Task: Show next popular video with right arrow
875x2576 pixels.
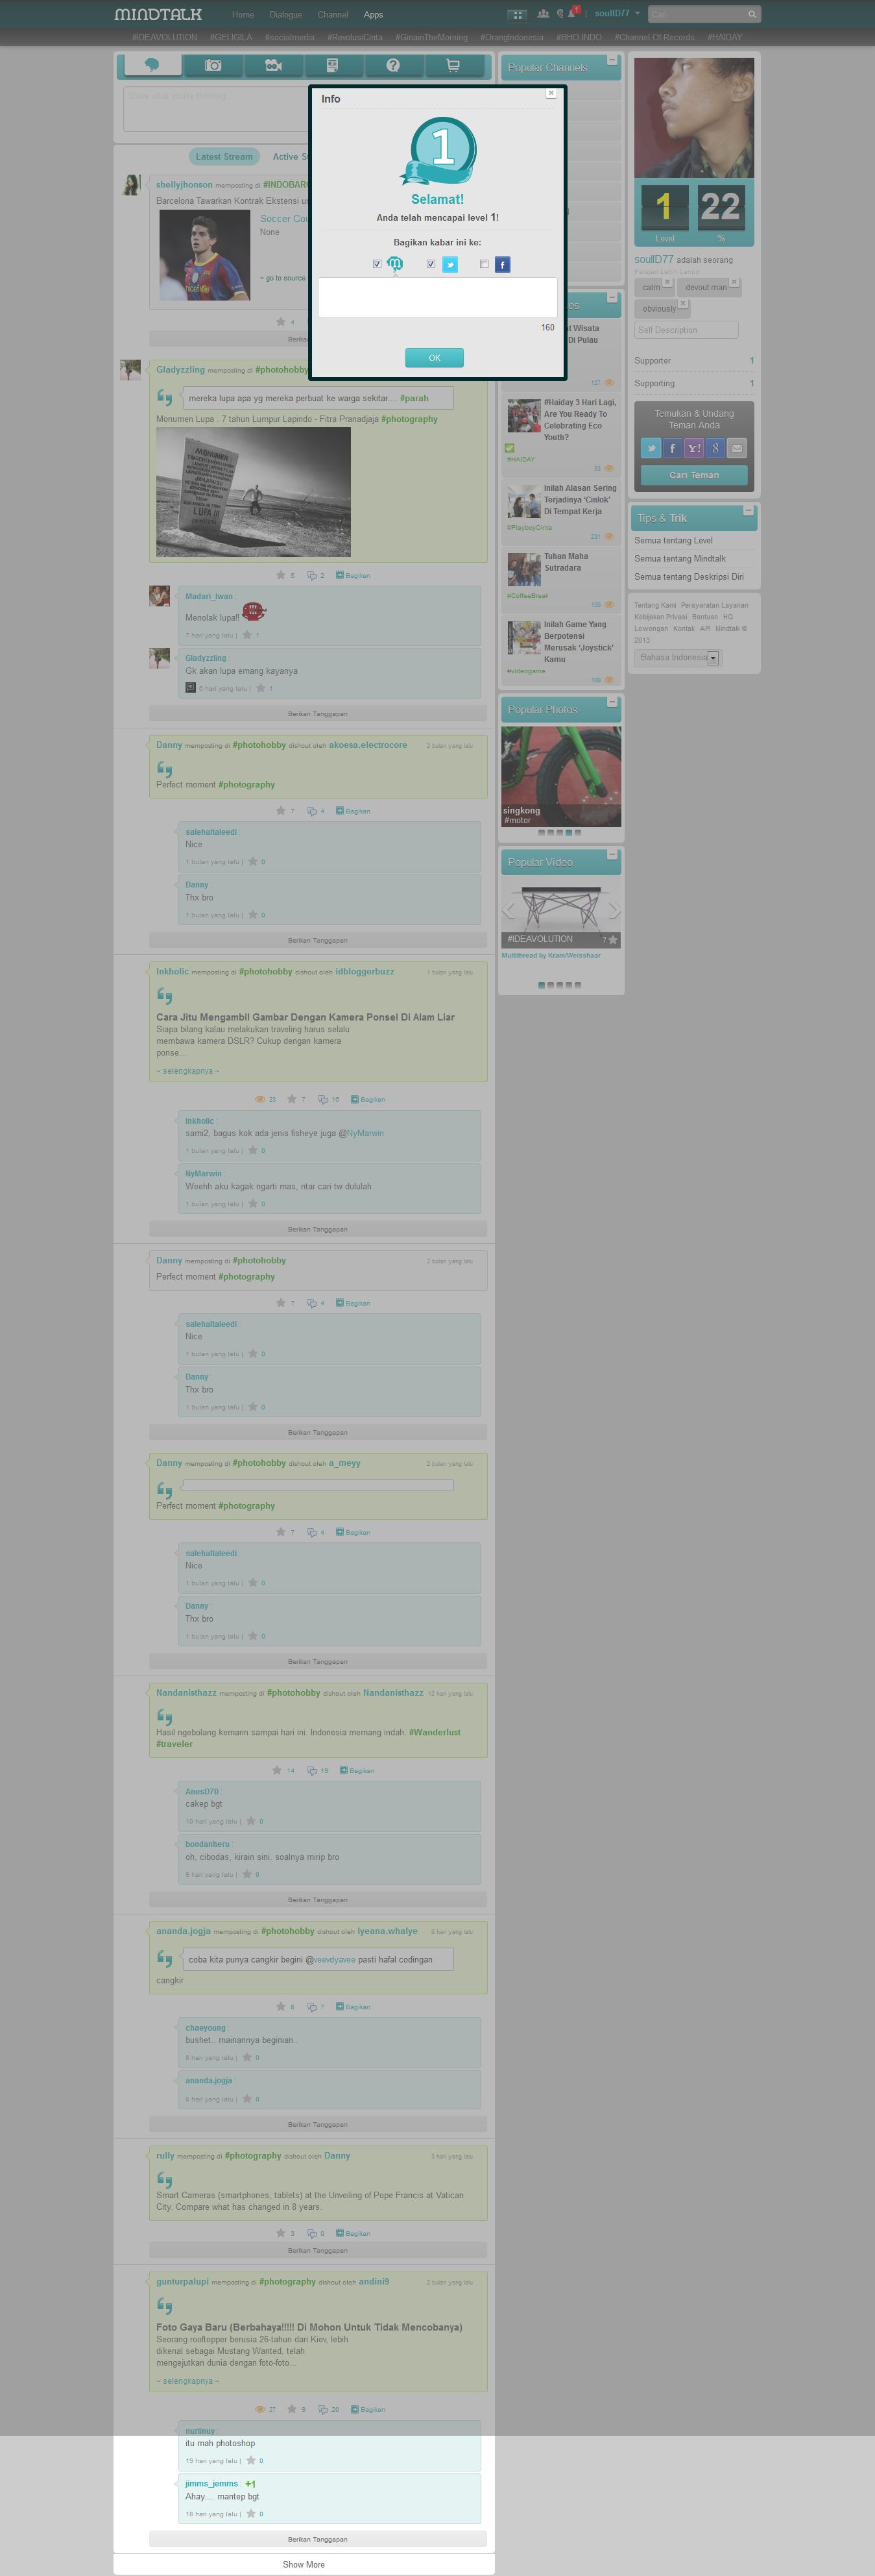Action: pyautogui.click(x=614, y=910)
